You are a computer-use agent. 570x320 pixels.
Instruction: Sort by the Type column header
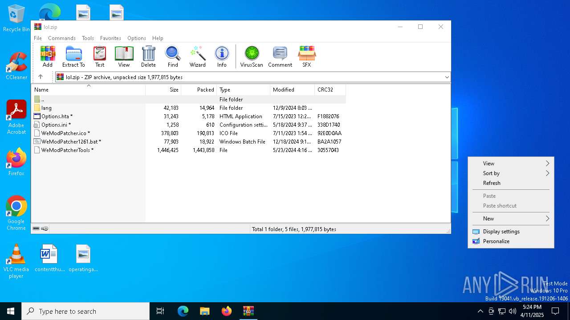coord(244,90)
